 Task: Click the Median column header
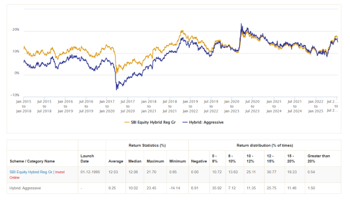(135, 161)
